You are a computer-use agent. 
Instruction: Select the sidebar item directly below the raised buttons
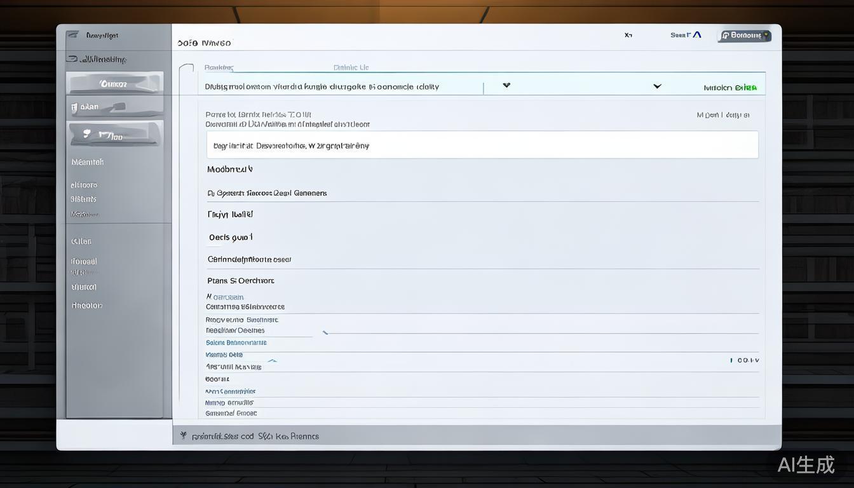[x=88, y=162]
